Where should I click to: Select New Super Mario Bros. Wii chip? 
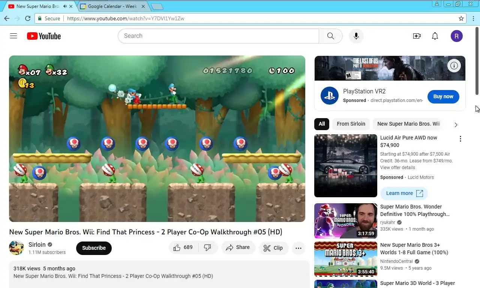coord(408,124)
